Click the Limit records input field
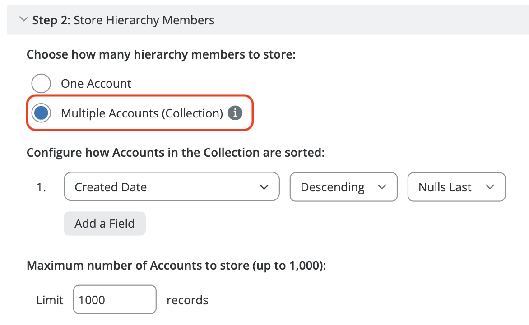This screenshot has width=529, height=325. tap(115, 300)
